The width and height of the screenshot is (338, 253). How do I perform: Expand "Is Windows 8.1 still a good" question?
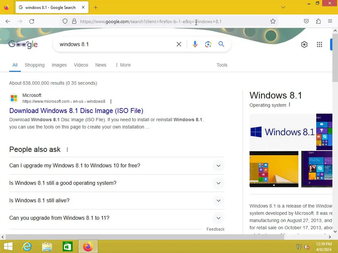[x=117, y=183]
